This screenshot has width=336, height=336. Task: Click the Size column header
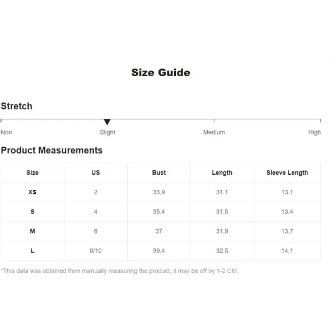point(32,172)
